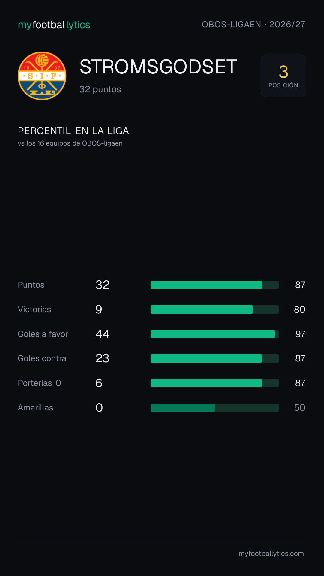This screenshot has width=324, height=576.
Task: Click the Puntos row label
Action: click(31, 285)
